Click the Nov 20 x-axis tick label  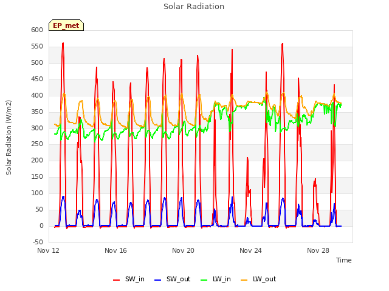click(x=183, y=250)
